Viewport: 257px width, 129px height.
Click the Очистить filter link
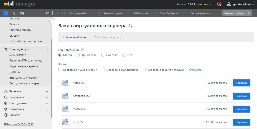[x=195, y=70]
